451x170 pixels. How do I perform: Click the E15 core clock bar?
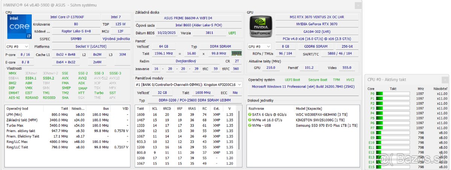[x=393, y=167]
